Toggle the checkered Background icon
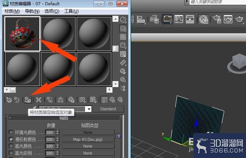Screen dimensions: 246x158 pos(123,37)
